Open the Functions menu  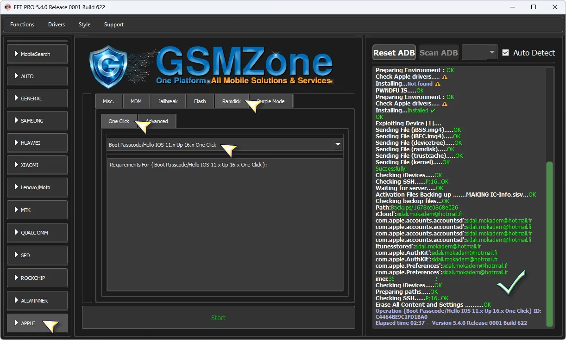pyautogui.click(x=22, y=25)
